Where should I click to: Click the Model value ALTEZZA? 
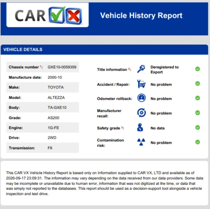click(56, 98)
